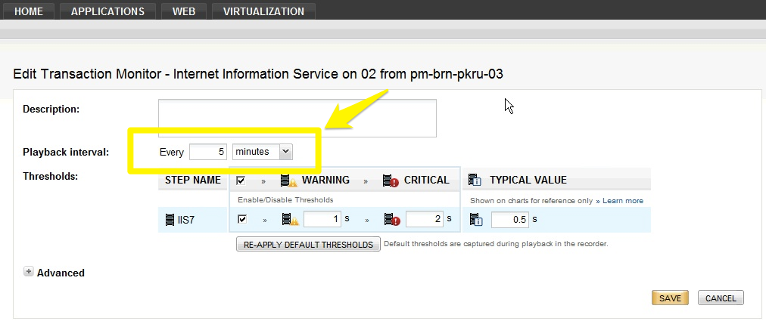This screenshot has width=766, height=324.
Task: Click the STEP NAME column header
Action: [193, 181]
